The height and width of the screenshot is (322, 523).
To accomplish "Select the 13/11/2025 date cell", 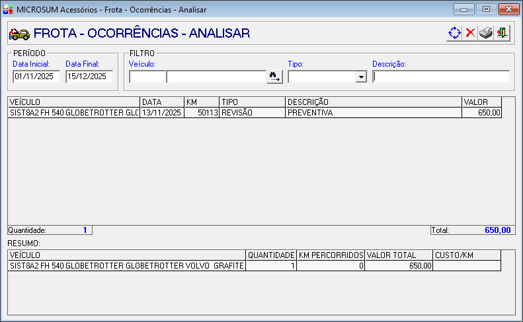I will click(162, 113).
